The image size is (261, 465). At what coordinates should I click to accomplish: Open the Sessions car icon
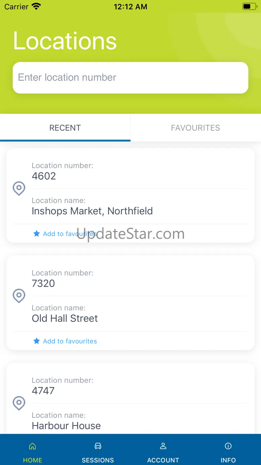pyautogui.click(x=98, y=446)
